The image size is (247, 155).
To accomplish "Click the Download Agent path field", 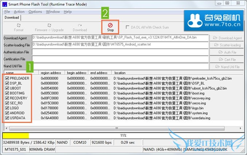I will point(120,38).
